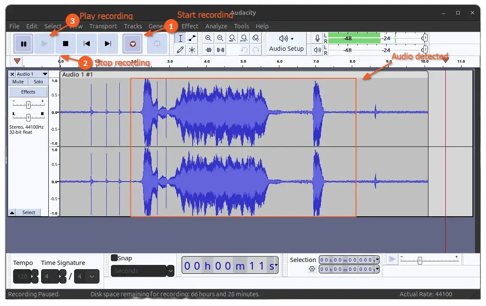Select the Multi-tool
Image resolution: width=486 pixels, height=306 pixels.
point(192,50)
